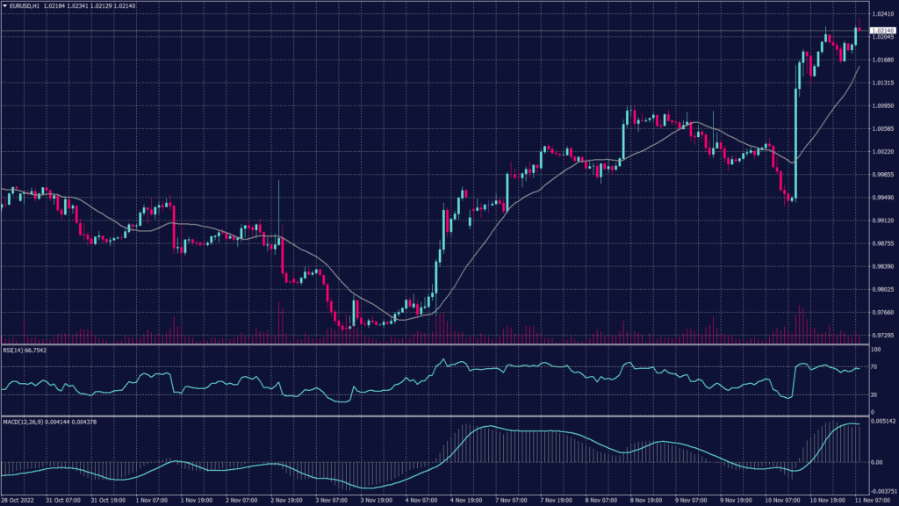Click the 0.97295 price scale label
Screen dimensions: 899x506
coord(882,336)
